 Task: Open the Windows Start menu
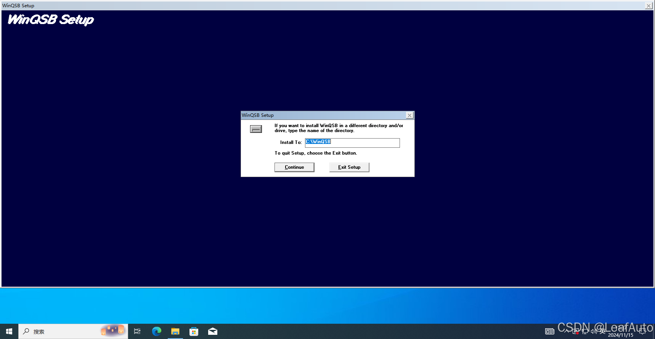point(9,331)
